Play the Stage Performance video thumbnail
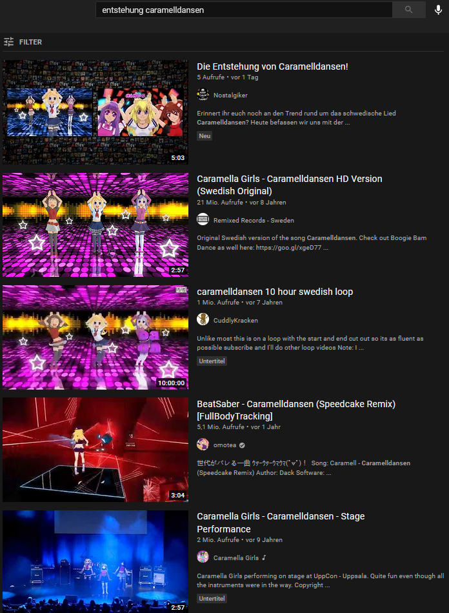Screen dimensions: 449x613 95,561
